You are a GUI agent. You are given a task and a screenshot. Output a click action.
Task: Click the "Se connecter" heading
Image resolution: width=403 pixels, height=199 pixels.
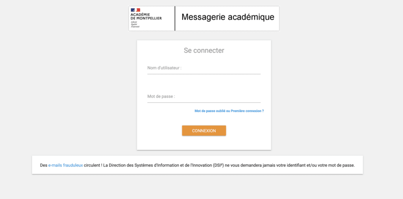(204, 50)
